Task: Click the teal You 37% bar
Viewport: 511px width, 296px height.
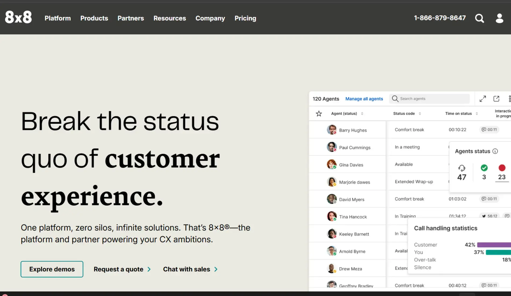Action: (498, 252)
